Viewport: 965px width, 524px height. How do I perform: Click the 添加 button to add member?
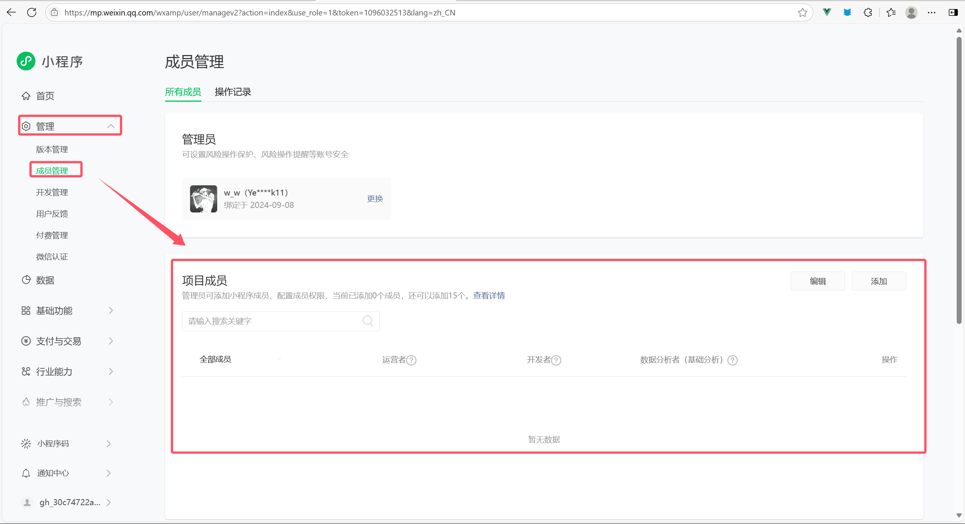coord(878,281)
